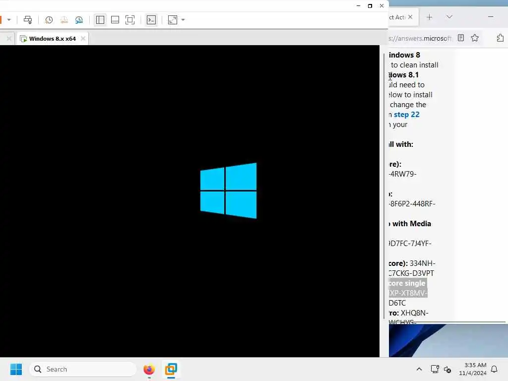
Task: Toggle the thumbnail bar view icon
Action: pos(115,20)
